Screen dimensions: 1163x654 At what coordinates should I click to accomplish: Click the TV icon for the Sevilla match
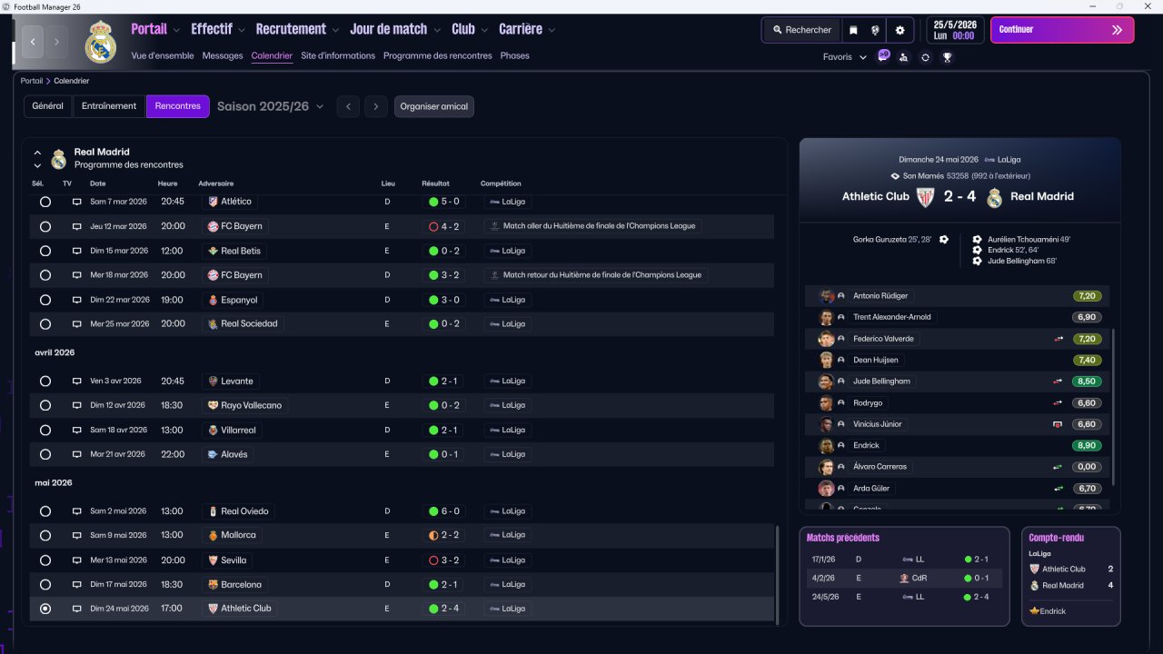pyautogui.click(x=77, y=560)
